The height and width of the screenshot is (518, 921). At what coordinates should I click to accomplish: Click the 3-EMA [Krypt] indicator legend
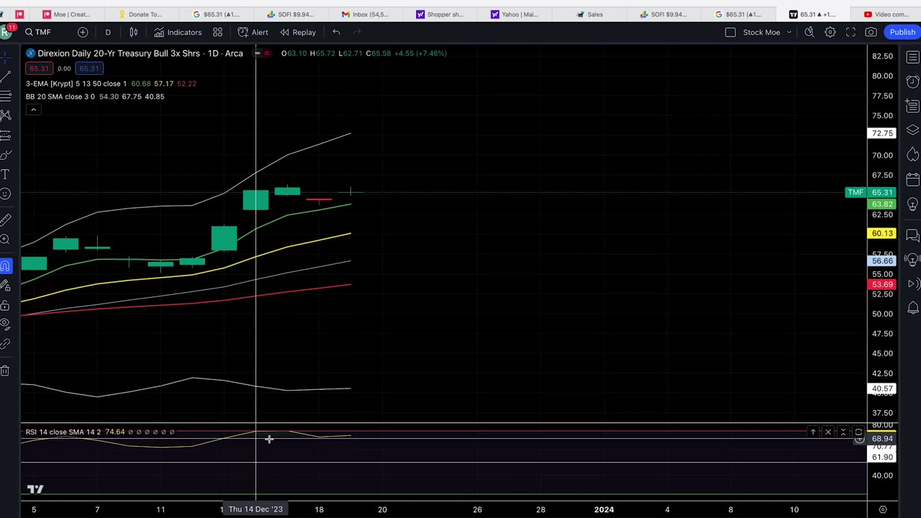tap(76, 83)
